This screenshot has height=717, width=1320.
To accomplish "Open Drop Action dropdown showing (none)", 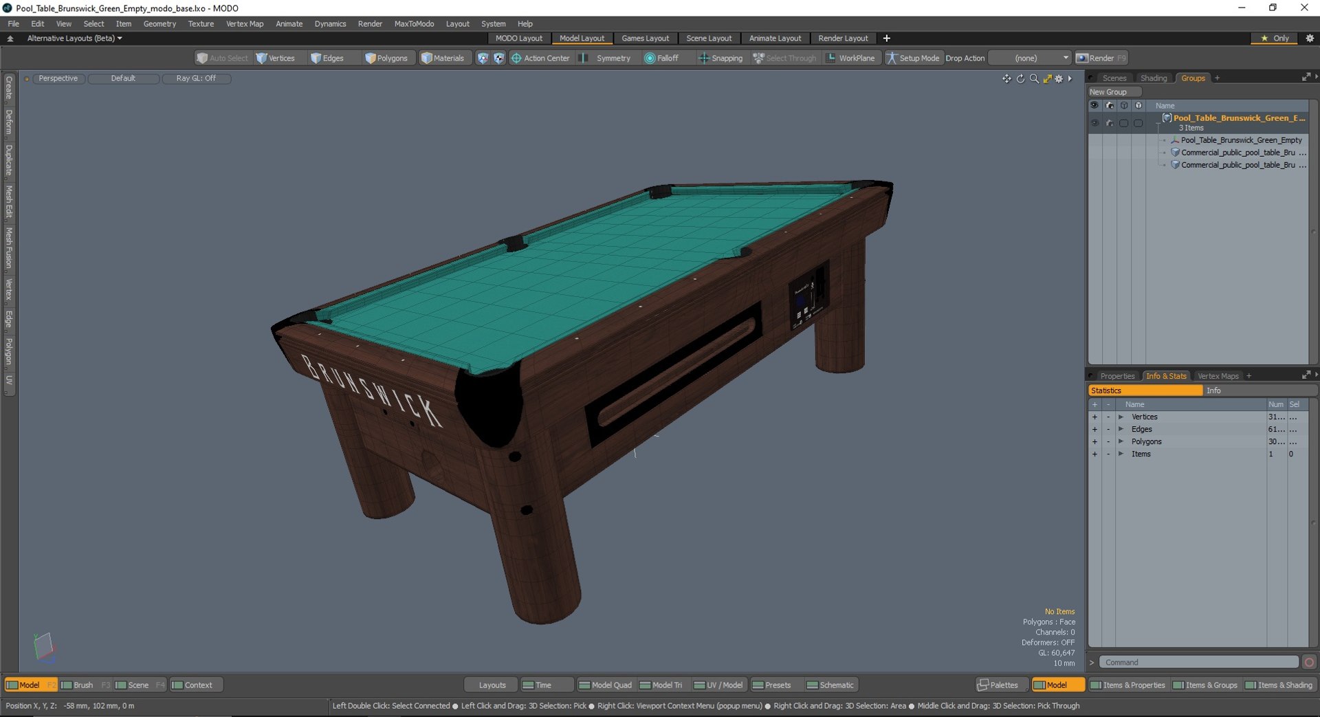I will 1029,58.
